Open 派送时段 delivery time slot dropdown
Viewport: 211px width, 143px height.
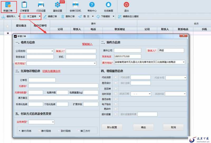185,94
